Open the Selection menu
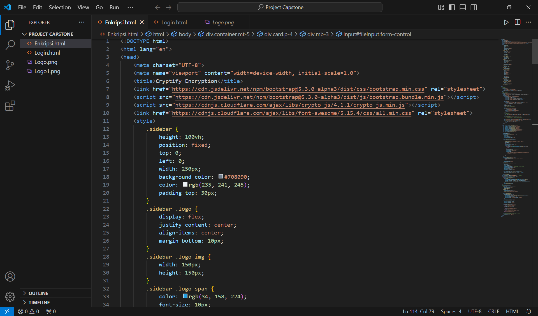538x316 pixels. coord(60,7)
